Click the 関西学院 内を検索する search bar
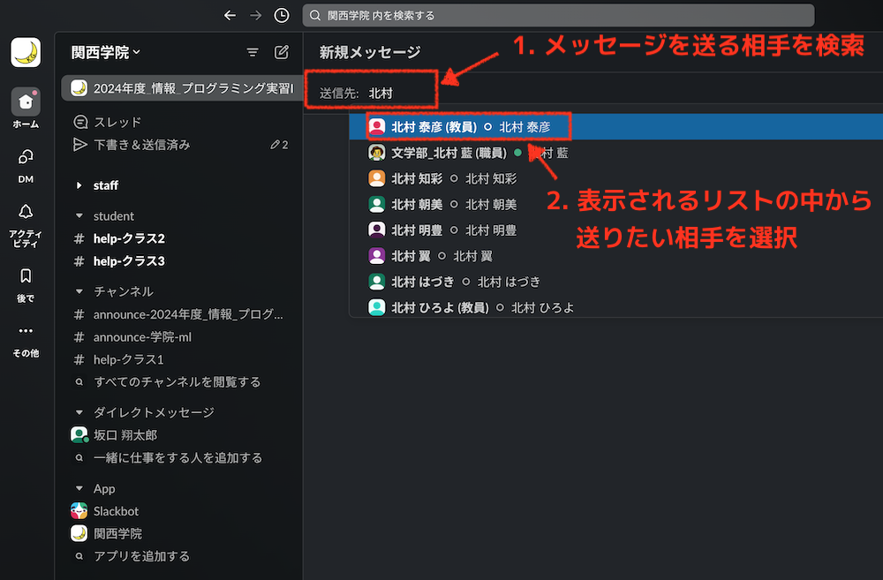The image size is (883, 580). coord(557,15)
